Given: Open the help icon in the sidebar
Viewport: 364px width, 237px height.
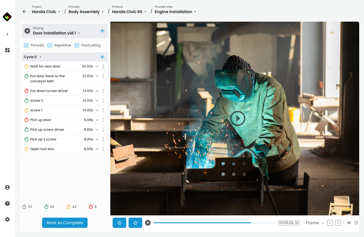Looking at the screenshot, I should pyautogui.click(x=7, y=203).
